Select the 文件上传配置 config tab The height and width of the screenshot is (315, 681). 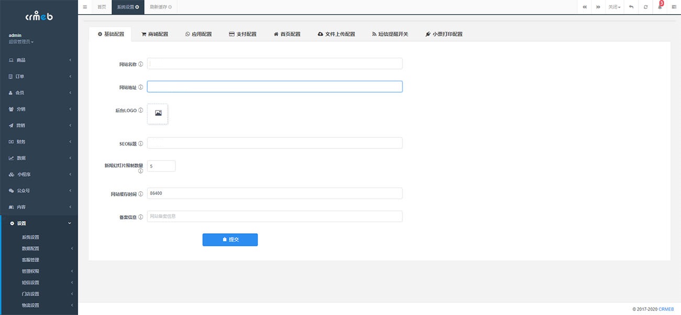(336, 34)
